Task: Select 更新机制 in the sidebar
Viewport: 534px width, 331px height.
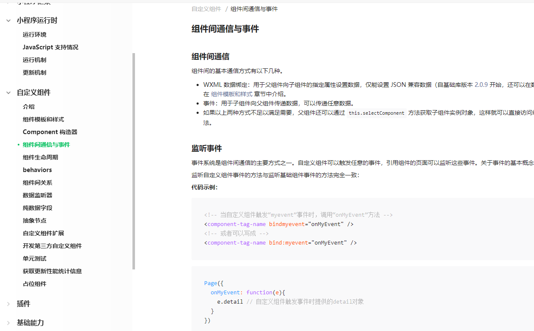Action: 35,73
